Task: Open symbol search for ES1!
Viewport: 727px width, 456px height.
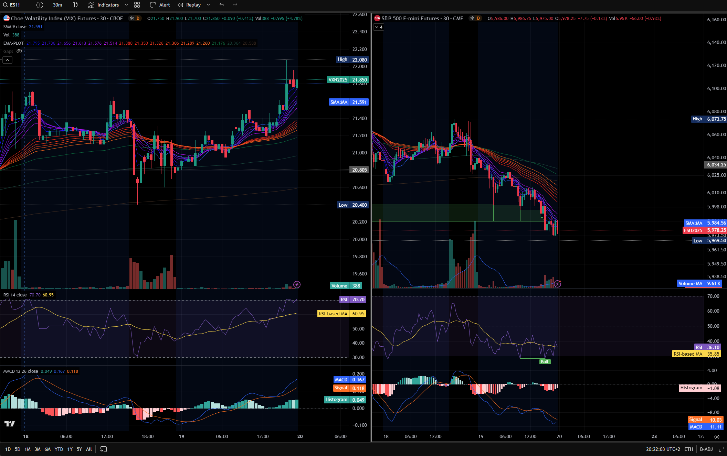Action: (12, 5)
